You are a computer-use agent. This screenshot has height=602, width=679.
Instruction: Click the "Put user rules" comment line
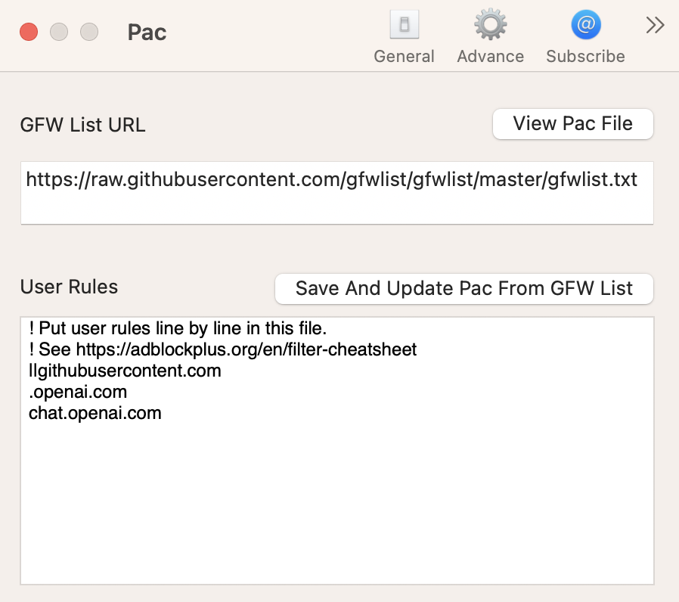point(177,329)
